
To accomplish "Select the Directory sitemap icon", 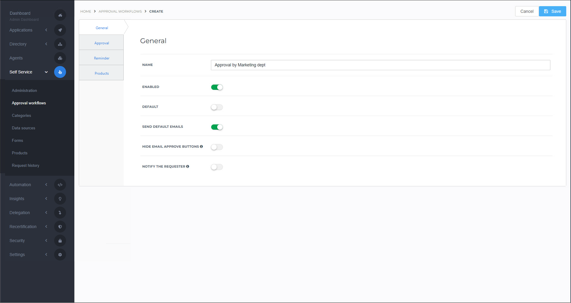I will (60, 44).
